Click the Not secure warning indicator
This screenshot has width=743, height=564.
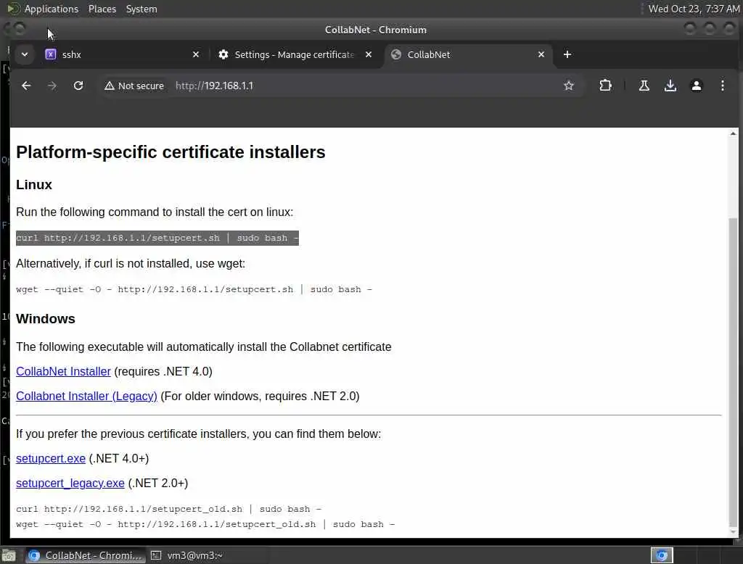[134, 86]
